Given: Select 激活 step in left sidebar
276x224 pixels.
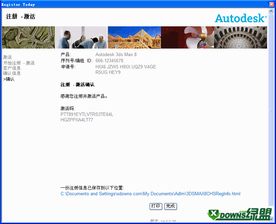Looking at the screenshot, I should (8, 57).
